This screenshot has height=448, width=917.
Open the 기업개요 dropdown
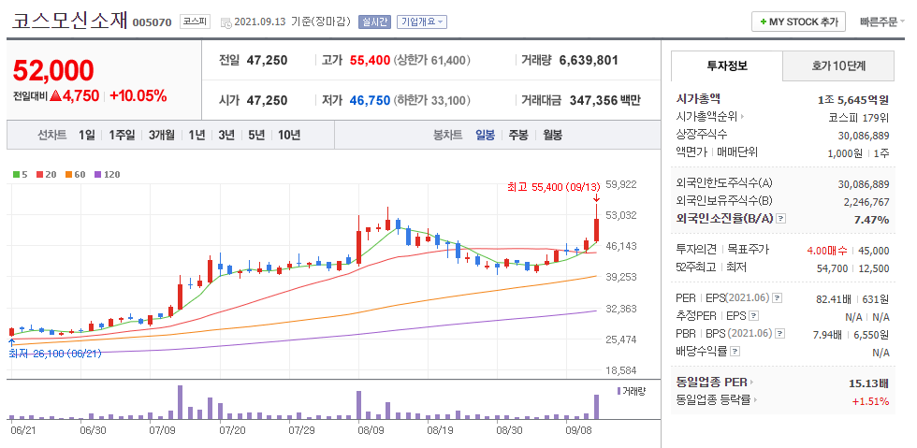pos(422,22)
